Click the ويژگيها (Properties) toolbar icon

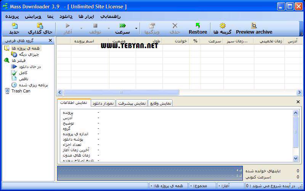[152, 26]
